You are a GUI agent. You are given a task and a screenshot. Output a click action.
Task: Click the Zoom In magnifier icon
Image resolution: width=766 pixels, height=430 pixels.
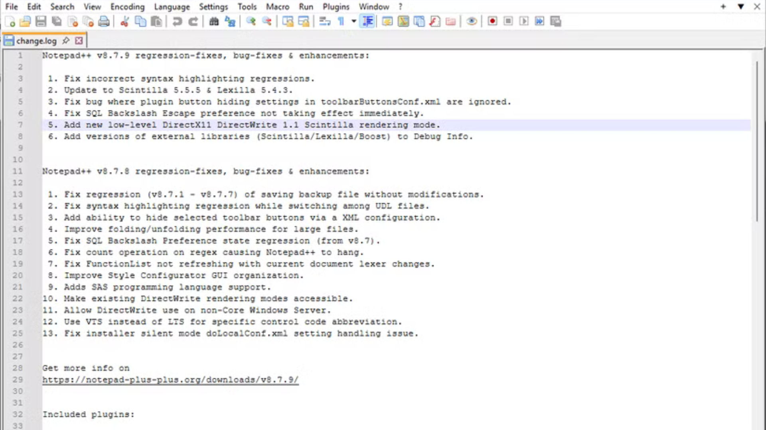pos(251,21)
